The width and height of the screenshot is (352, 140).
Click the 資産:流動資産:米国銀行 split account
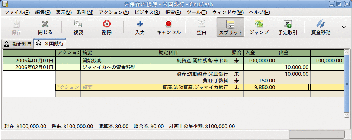(x=193, y=74)
